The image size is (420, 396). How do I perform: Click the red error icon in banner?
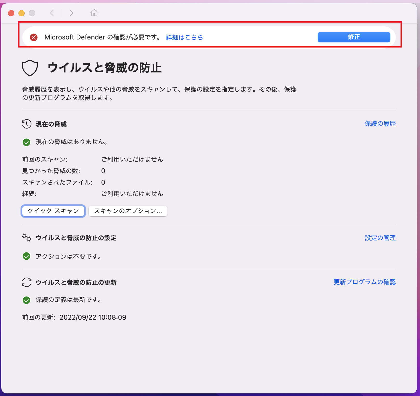click(34, 37)
